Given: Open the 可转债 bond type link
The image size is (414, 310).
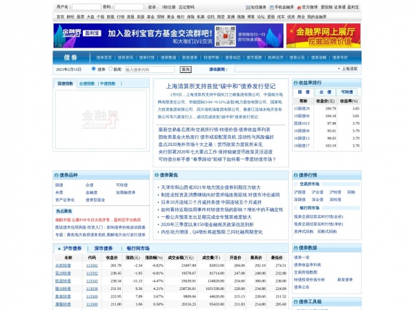Looking at the screenshot, I should pos(121,185).
